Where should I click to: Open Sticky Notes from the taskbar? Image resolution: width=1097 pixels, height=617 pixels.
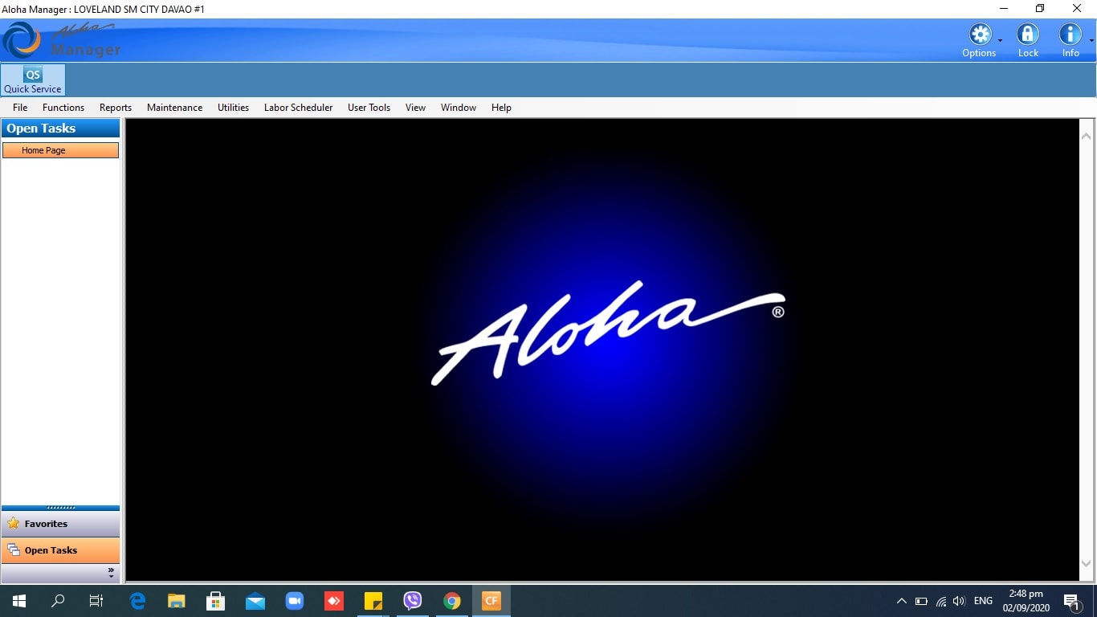tap(373, 601)
